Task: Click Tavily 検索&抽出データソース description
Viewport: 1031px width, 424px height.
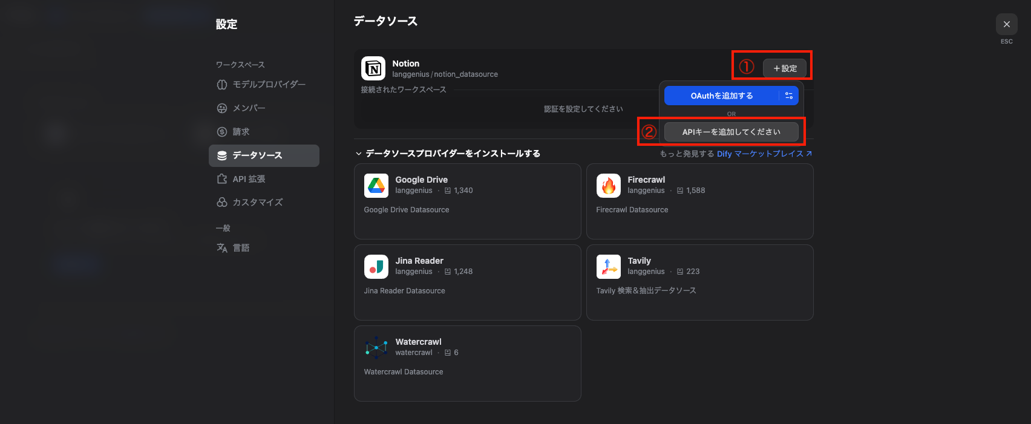Action: pos(646,291)
